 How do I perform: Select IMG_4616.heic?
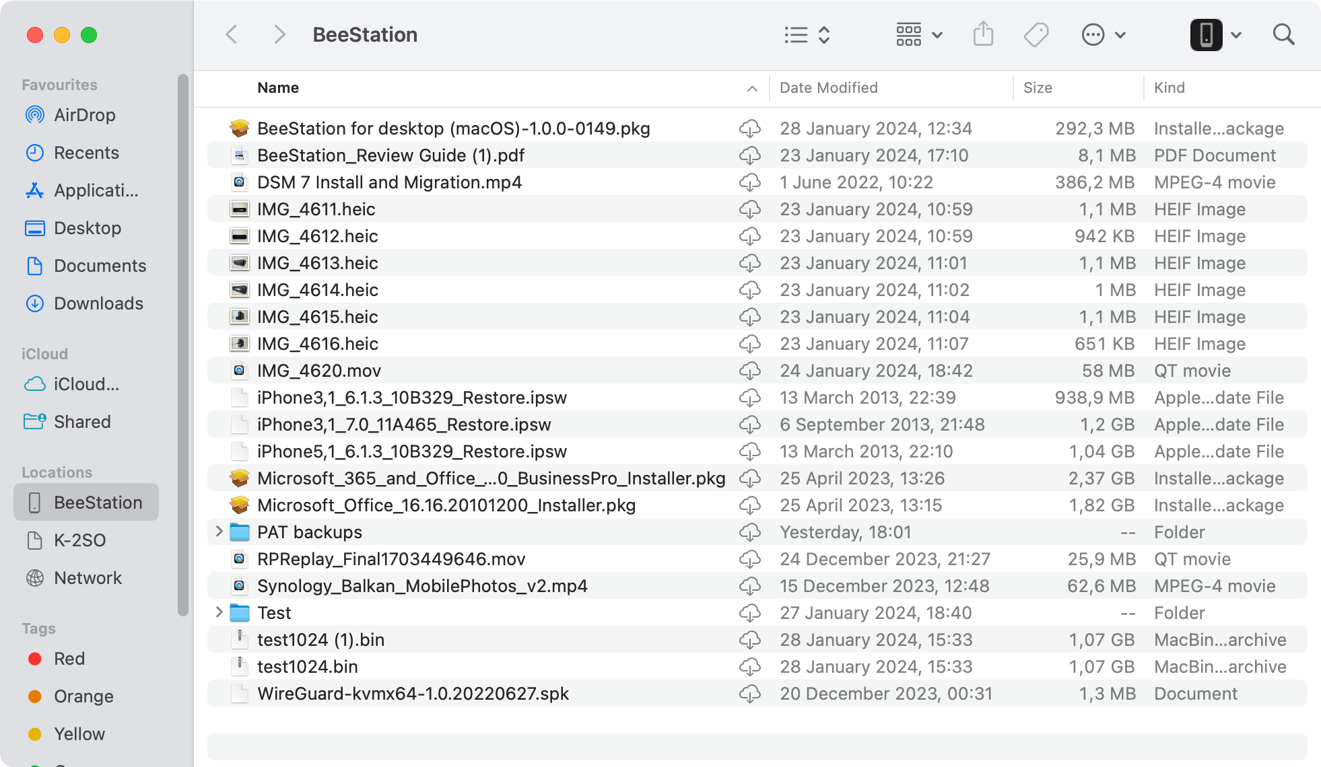(x=757, y=343)
